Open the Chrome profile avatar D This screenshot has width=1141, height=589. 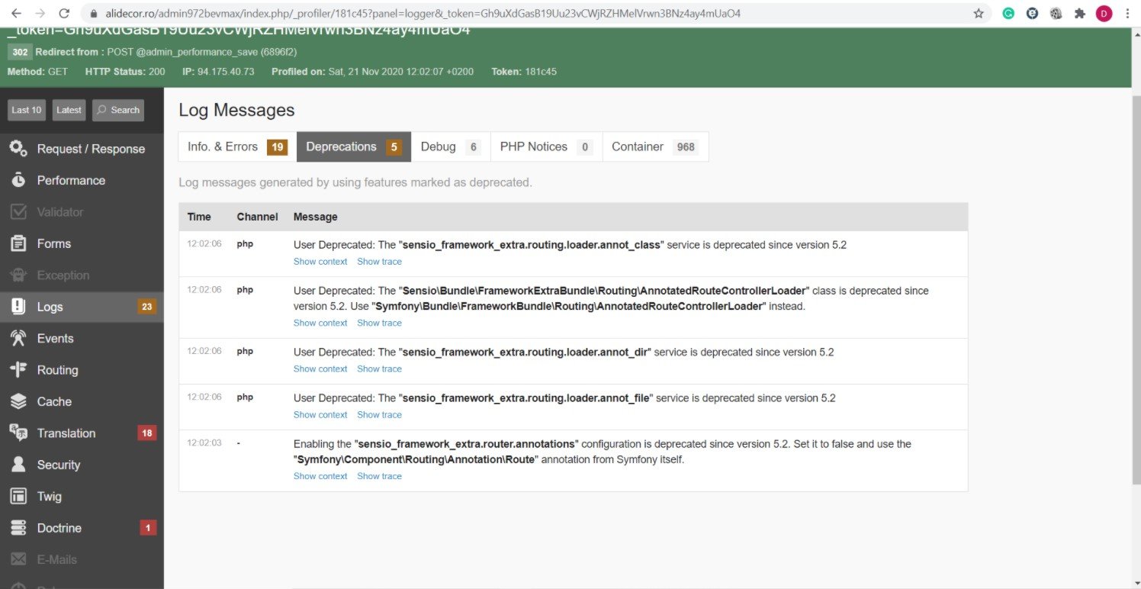click(x=1104, y=13)
